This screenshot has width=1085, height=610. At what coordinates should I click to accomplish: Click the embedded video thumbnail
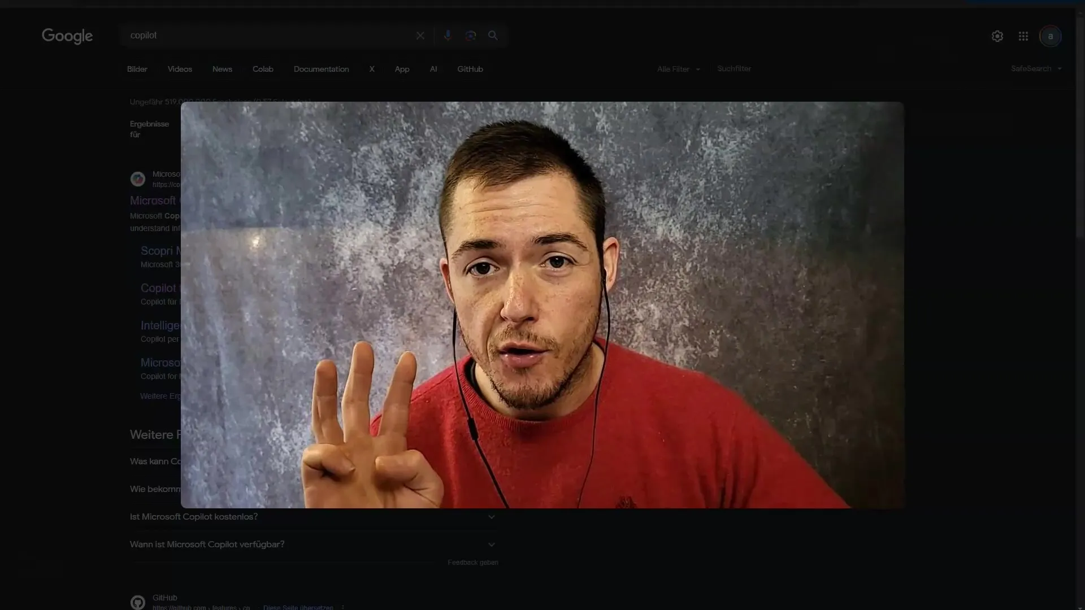point(542,304)
